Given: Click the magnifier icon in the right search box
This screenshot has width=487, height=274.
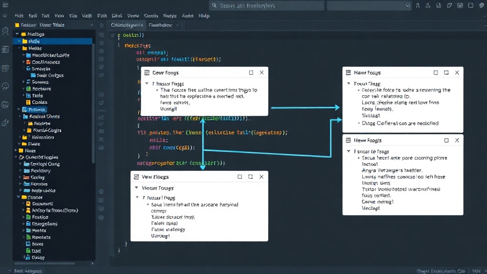Looking at the screenshot, I should pos(408,5).
